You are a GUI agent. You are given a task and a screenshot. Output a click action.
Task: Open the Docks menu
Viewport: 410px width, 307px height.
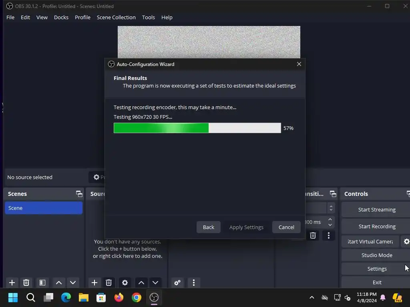click(61, 17)
